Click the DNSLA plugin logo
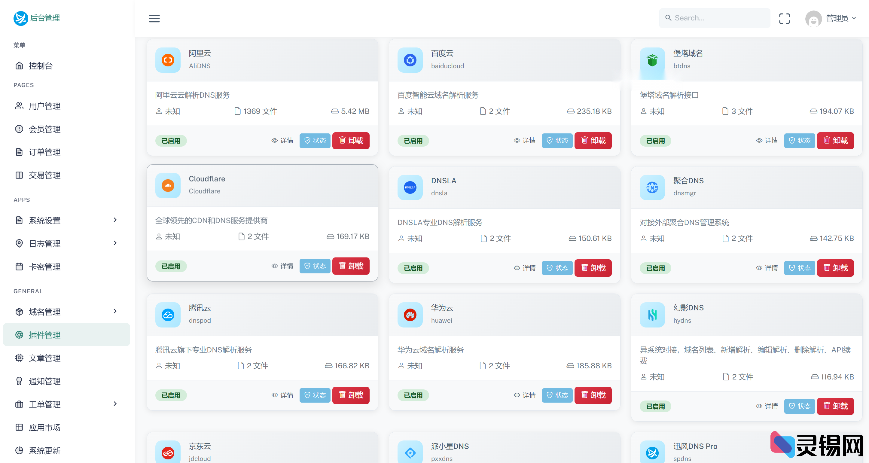The image size is (869, 463). (410, 187)
